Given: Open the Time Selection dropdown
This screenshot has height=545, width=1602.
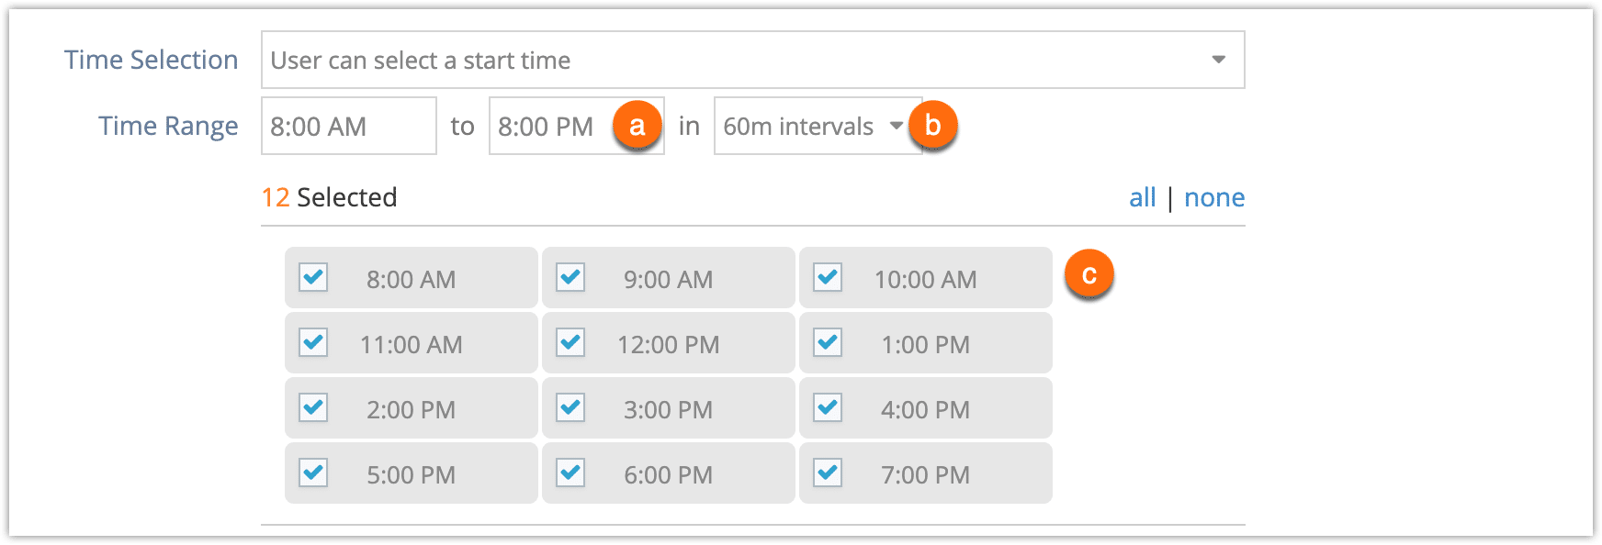Looking at the screenshot, I should [752, 60].
